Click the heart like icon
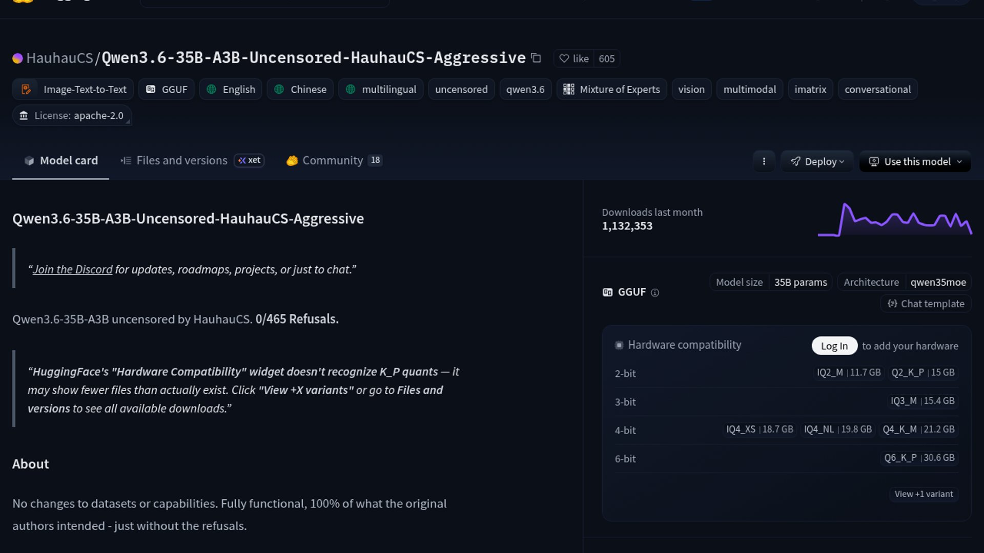The image size is (984, 553). (564, 58)
